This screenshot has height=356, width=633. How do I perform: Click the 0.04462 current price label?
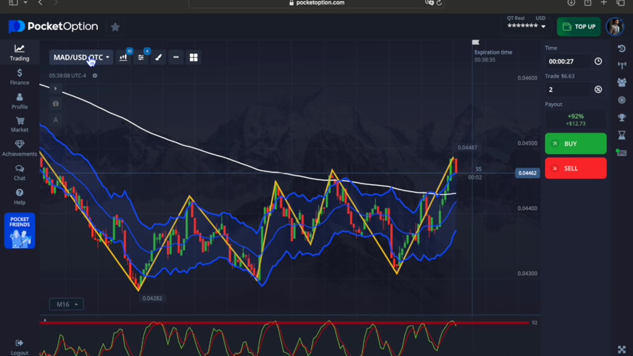click(527, 173)
